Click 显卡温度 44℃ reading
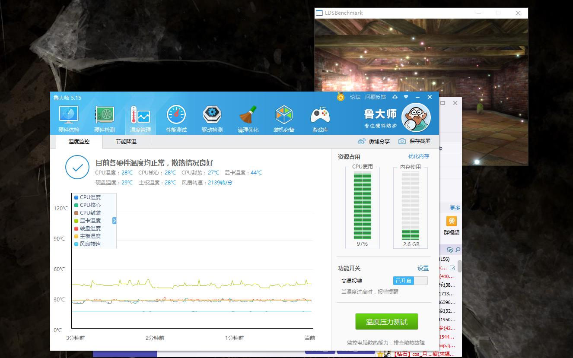The height and width of the screenshot is (358, 573). tap(243, 173)
